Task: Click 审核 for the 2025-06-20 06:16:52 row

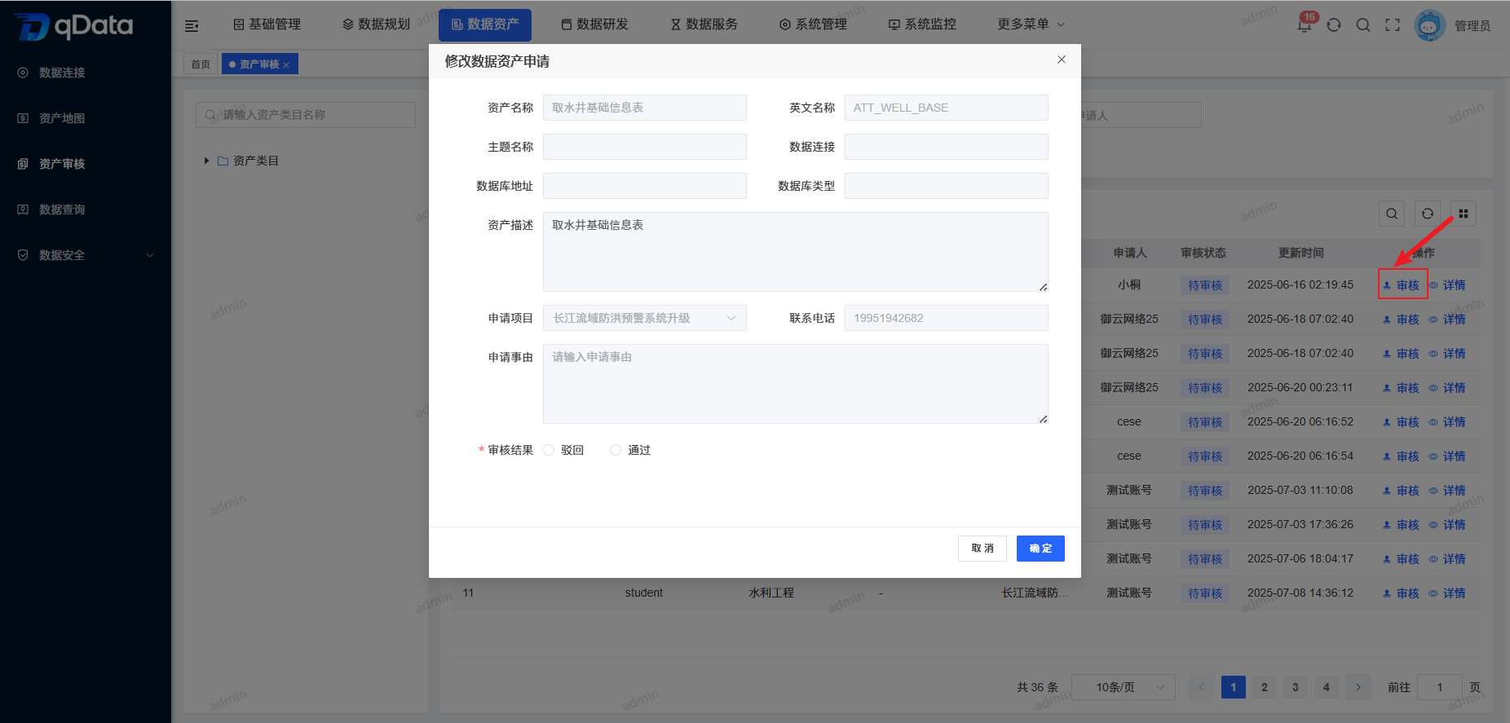Action: [x=1402, y=422]
